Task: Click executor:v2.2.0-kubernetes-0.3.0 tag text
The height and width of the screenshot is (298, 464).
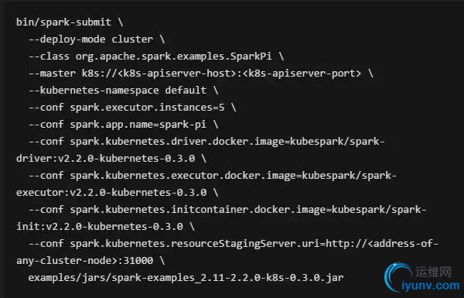Action: tap(111, 193)
